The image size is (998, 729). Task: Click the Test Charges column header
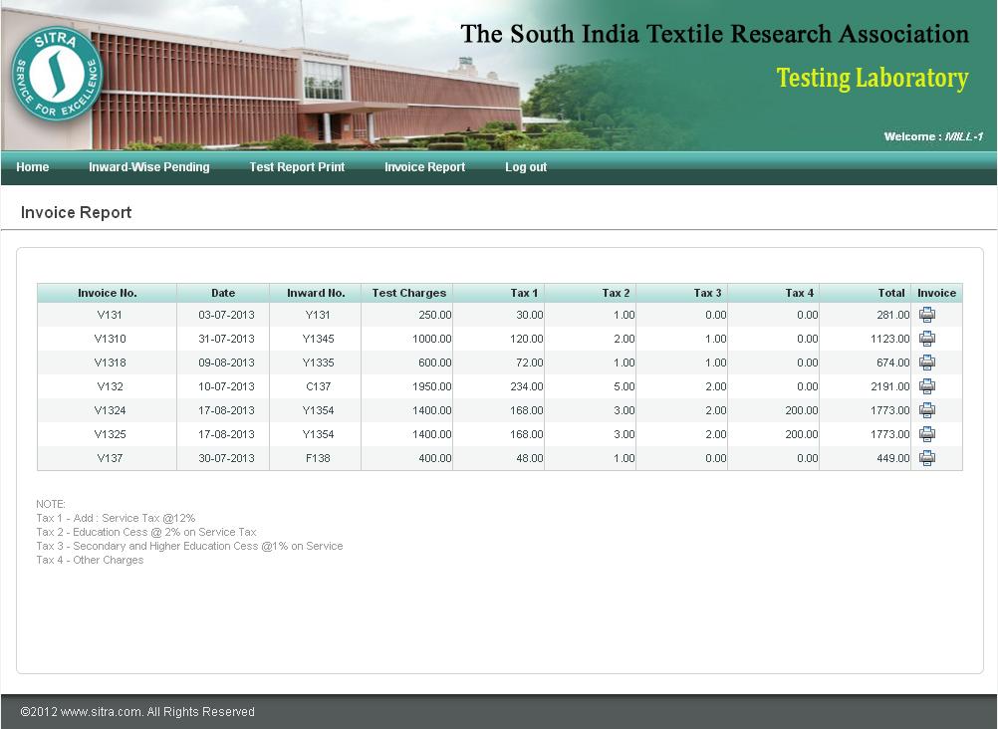(x=408, y=293)
